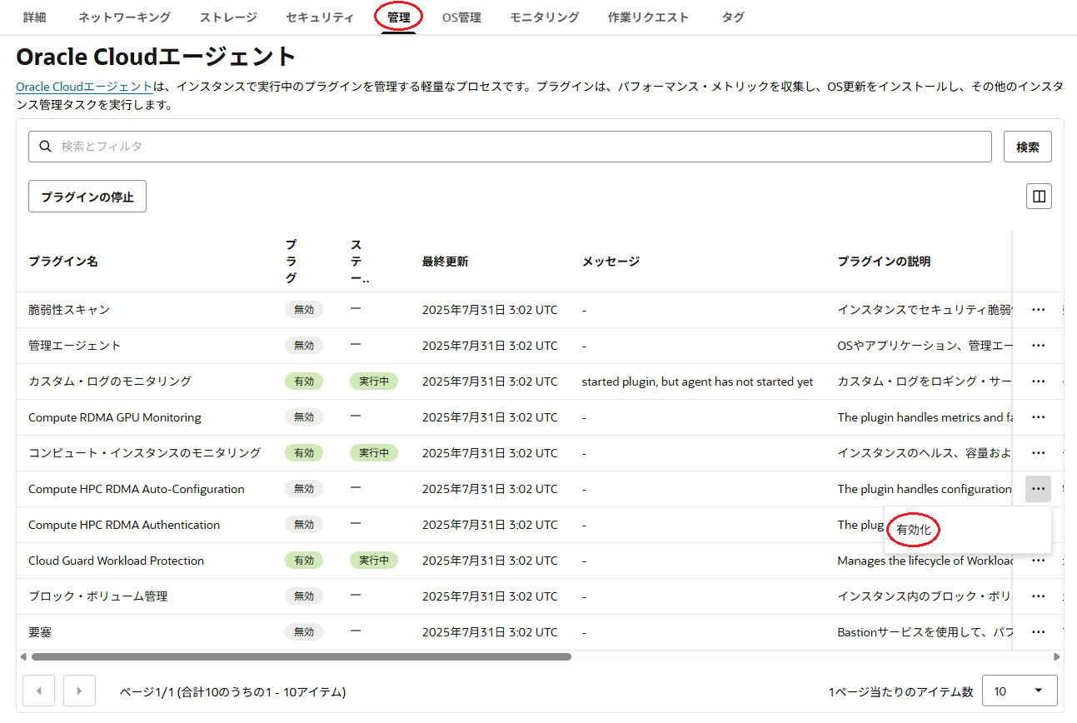Click the column layout settings icon
The image size is (1077, 723).
point(1039,196)
